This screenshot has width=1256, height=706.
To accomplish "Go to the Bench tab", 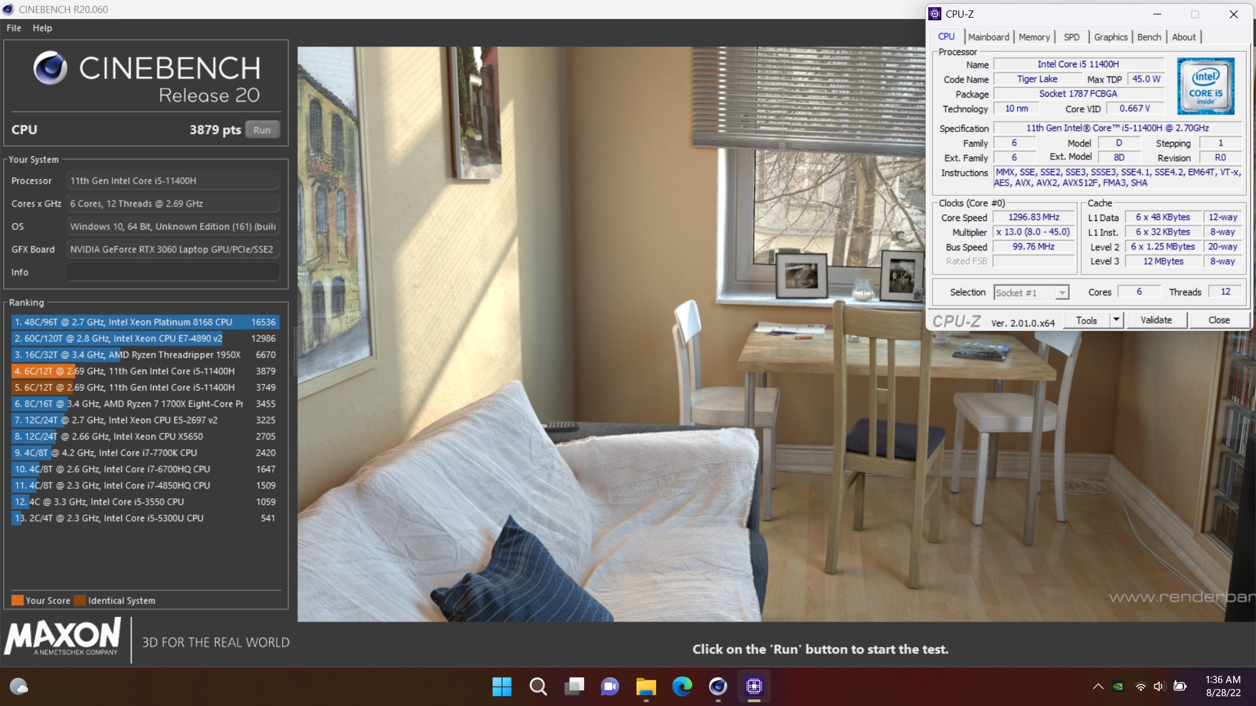I will 1149,37.
